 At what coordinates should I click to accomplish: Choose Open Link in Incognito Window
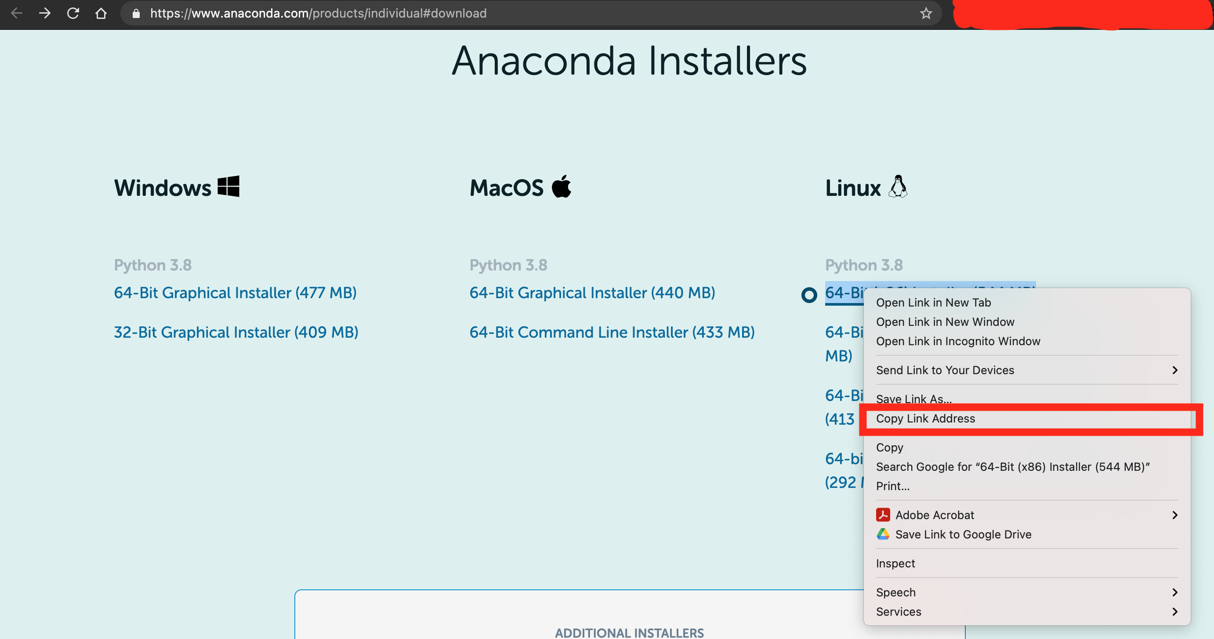958,341
